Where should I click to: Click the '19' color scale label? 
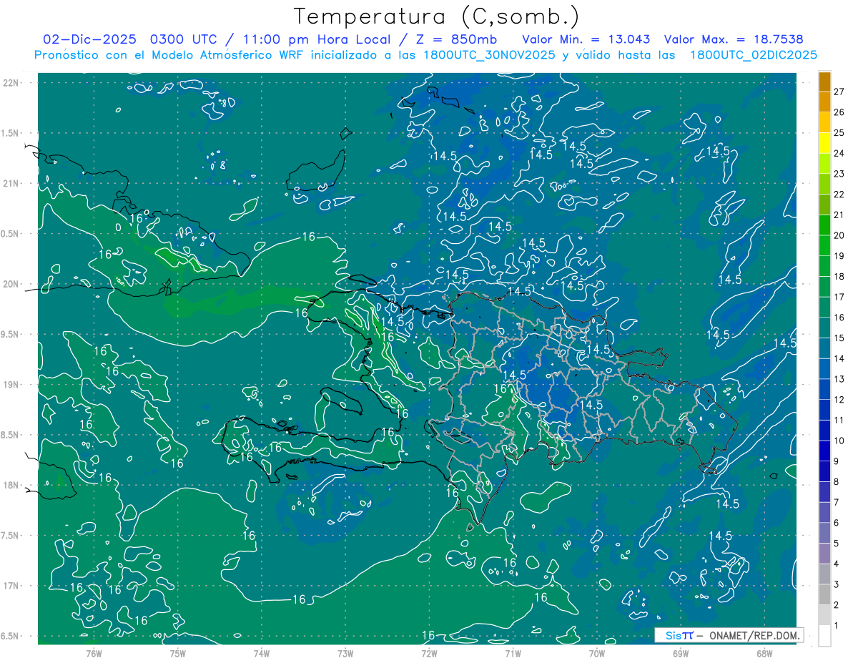click(x=839, y=256)
